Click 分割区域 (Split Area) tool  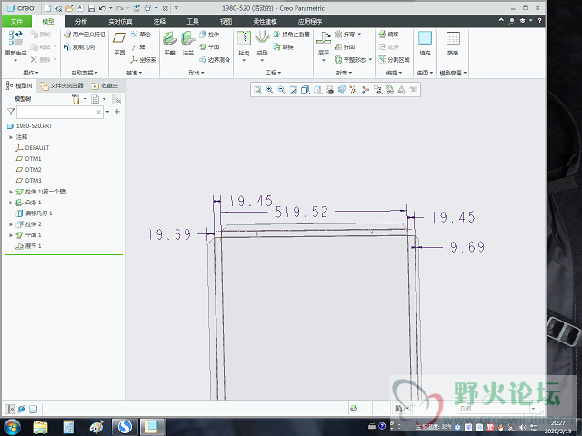click(x=394, y=60)
